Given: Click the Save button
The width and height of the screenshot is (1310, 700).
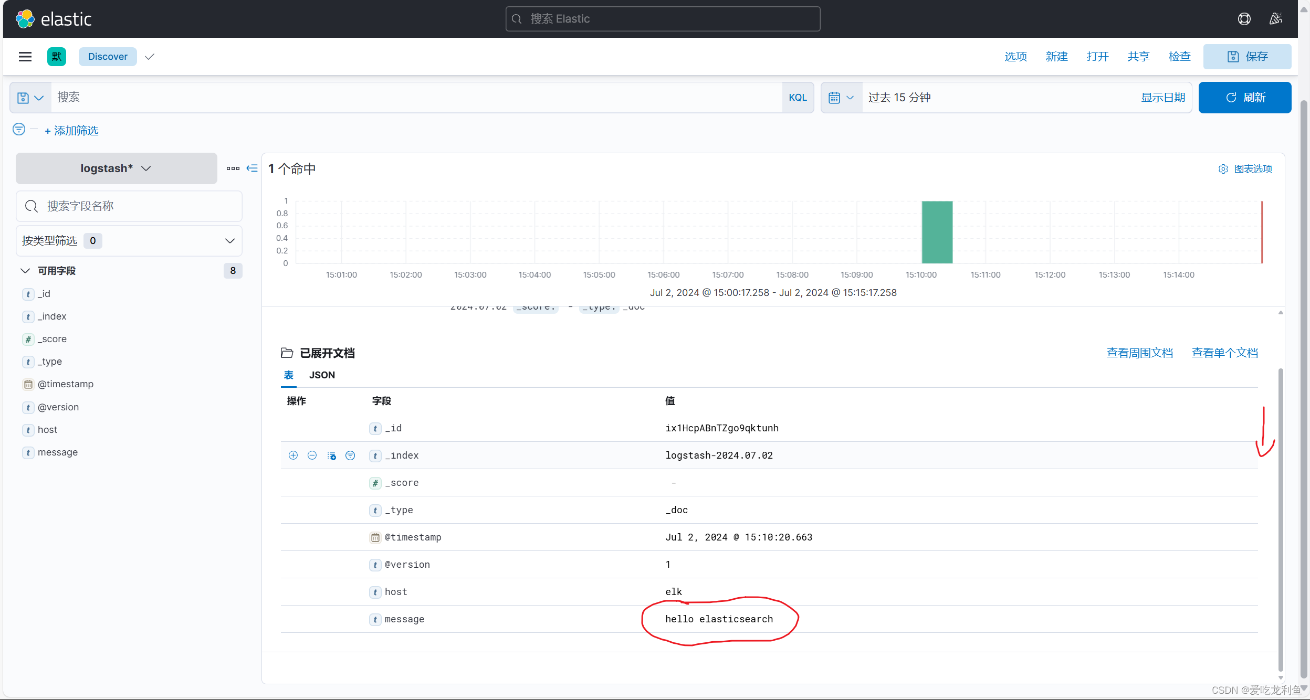Looking at the screenshot, I should [1247, 57].
